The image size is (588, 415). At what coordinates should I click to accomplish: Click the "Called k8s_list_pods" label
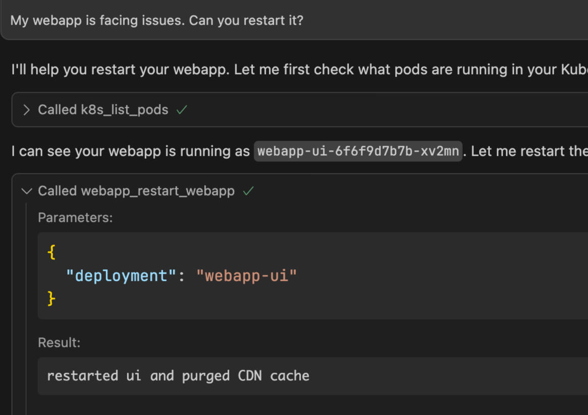coord(103,110)
